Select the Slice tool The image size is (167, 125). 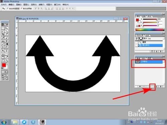(7, 34)
